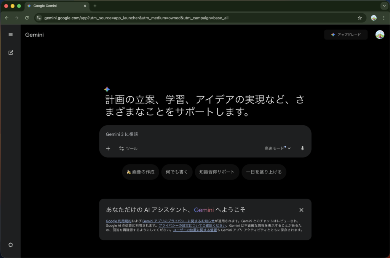Start a new chat via pencil icon
This screenshot has height=258, width=390.
coord(11,53)
